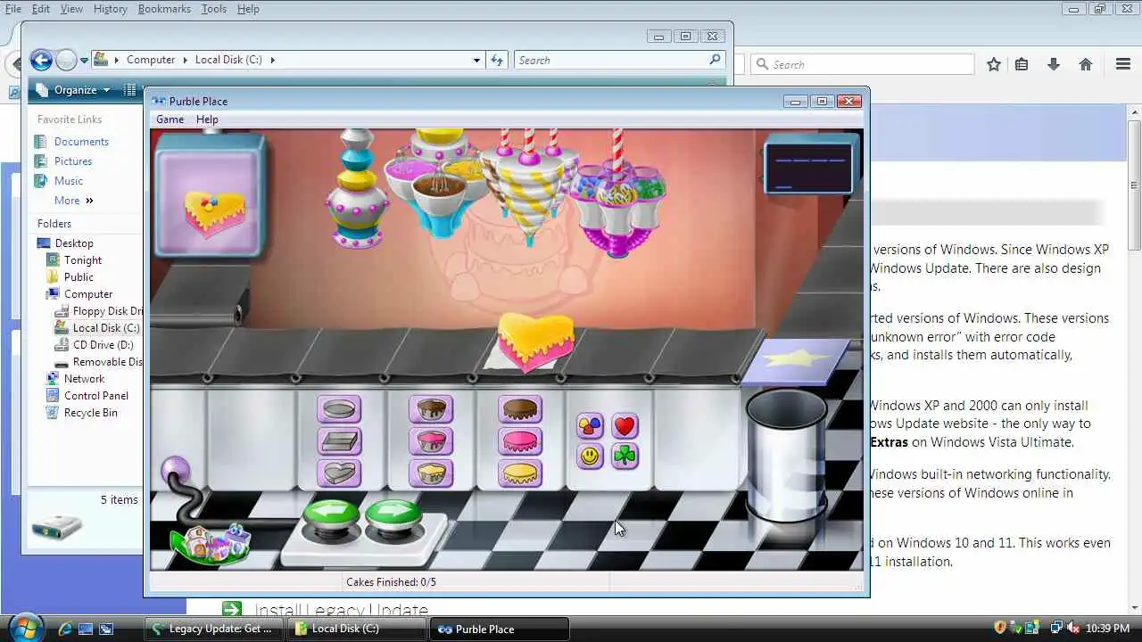The height and width of the screenshot is (642, 1142).
Task: Open Firefox downloads arrow icon
Action: 1054,64
